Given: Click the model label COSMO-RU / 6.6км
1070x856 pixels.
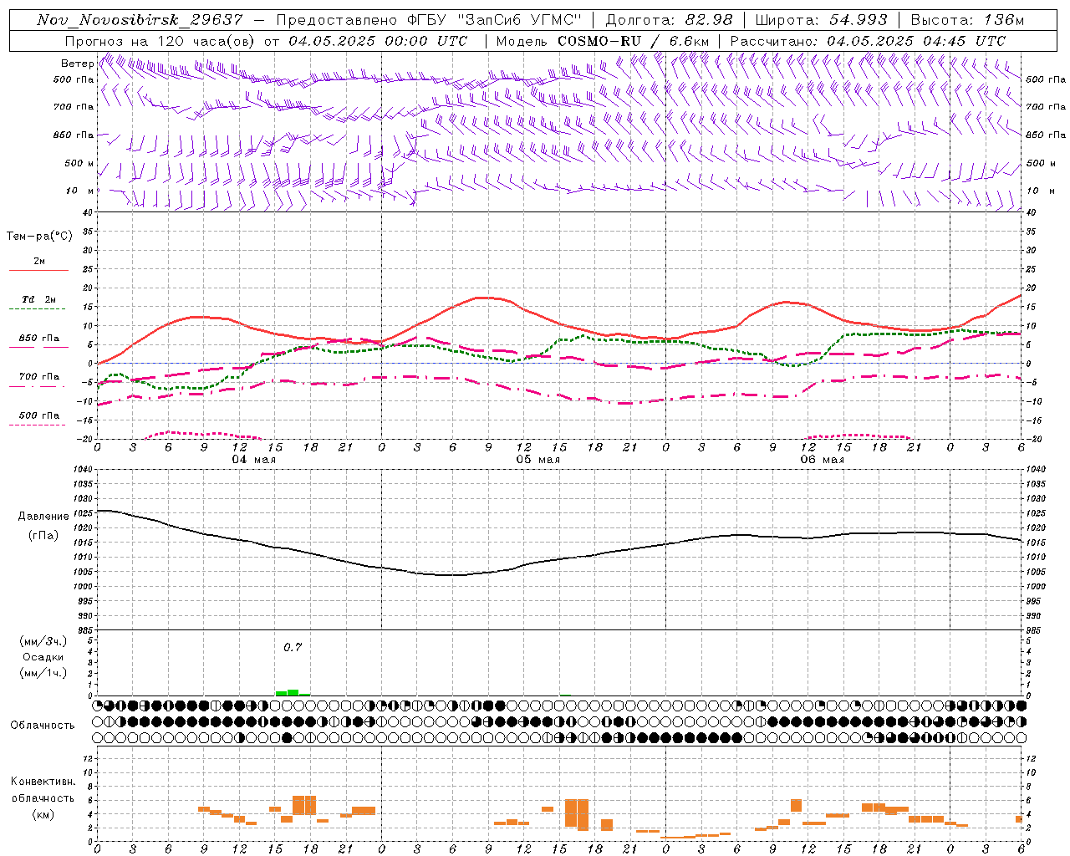Looking at the screenshot, I should click(x=633, y=41).
